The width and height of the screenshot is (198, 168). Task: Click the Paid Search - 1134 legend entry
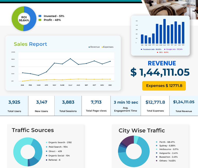click(57, 147)
